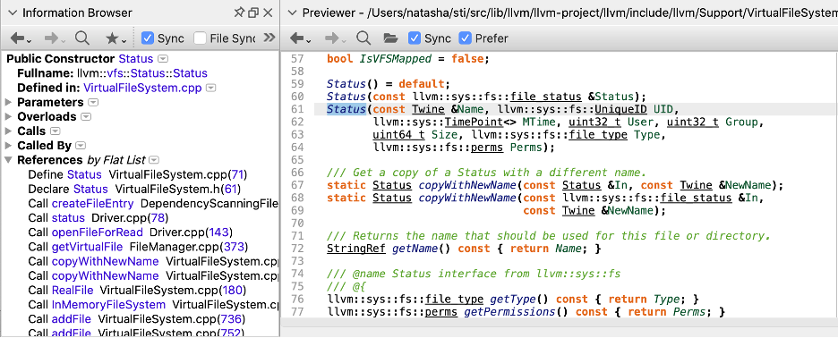Toggle Sync checkbox in Previewer
This screenshot has width=838, height=338.
click(x=415, y=38)
